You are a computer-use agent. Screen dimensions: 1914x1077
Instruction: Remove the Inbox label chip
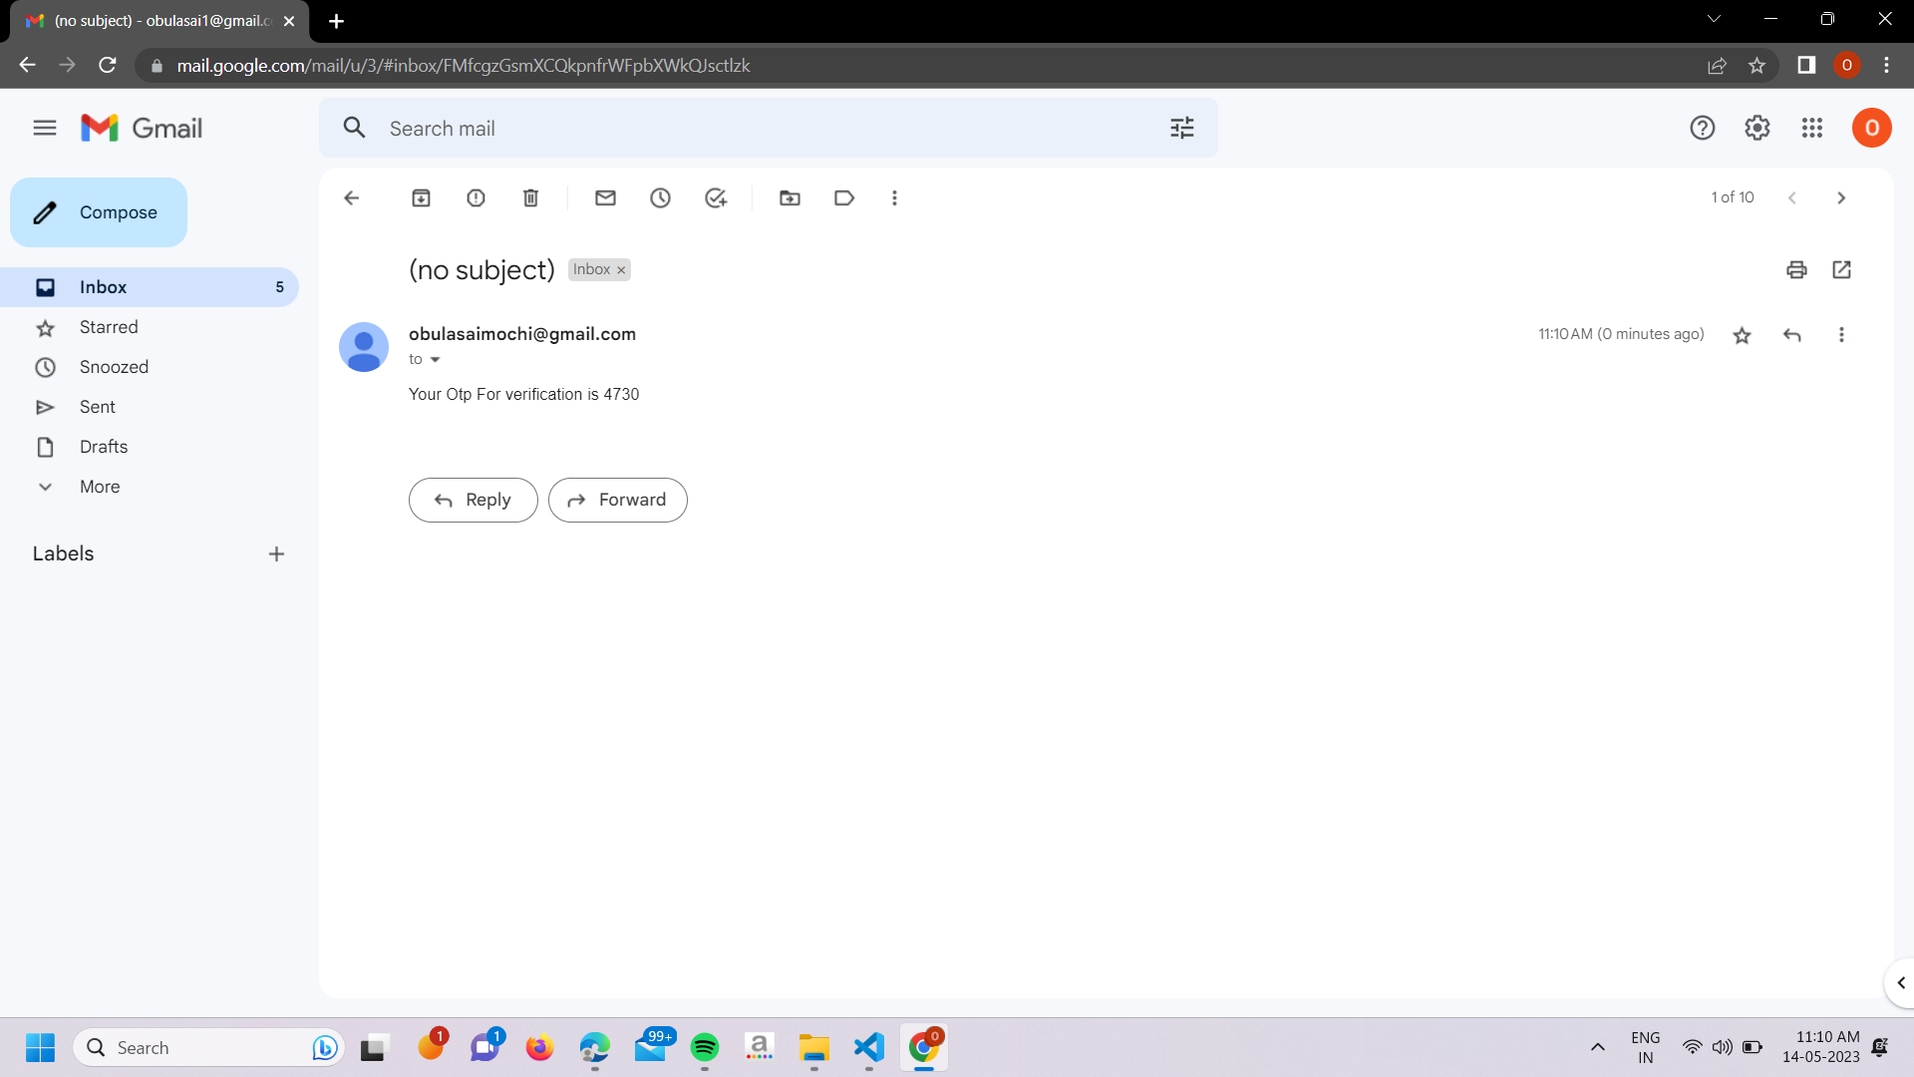[x=620, y=269]
